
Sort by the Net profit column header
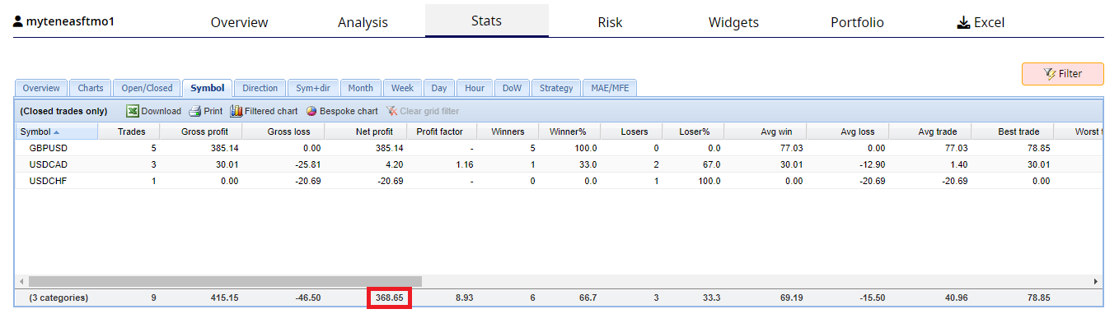(x=367, y=132)
